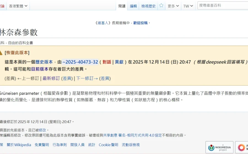Open the 開發人員 footer link
This screenshot has width=248, height=154.
pyautogui.click(x=77, y=145)
